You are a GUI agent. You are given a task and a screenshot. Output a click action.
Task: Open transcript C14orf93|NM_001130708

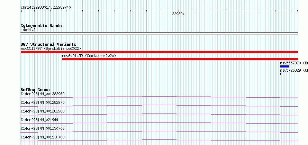(x=43, y=137)
